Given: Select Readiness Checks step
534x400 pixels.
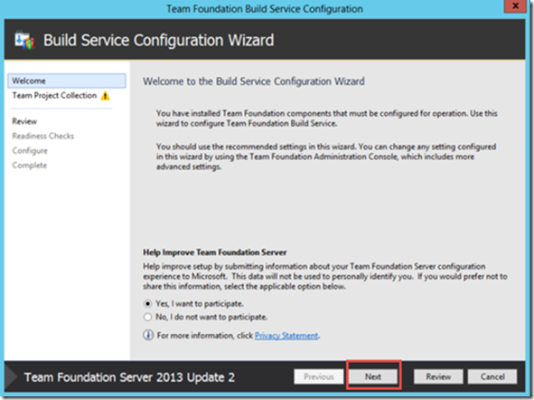Looking at the screenshot, I should pyautogui.click(x=42, y=136).
